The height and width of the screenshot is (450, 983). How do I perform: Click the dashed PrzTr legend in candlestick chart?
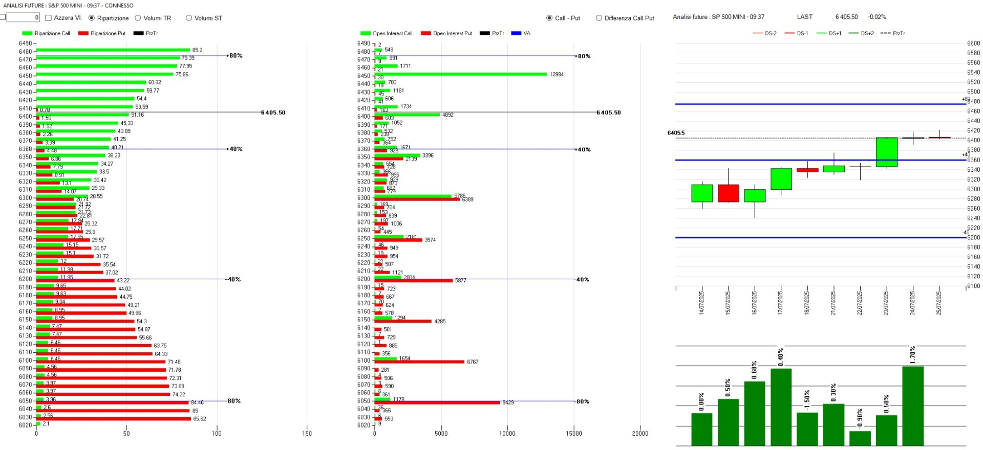[x=885, y=33]
